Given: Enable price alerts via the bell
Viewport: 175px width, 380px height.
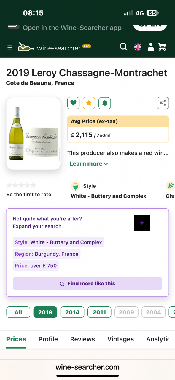Looking at the screenshot, I should [x=104, y=103].
